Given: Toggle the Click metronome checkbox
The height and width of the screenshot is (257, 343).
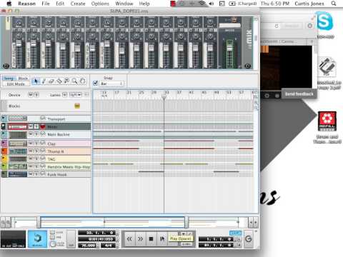Looking at the screenshot, I should (53, 233).
